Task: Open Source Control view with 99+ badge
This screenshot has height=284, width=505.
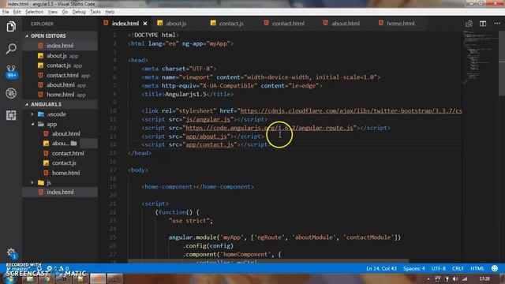Action: [x=11, y=72]
